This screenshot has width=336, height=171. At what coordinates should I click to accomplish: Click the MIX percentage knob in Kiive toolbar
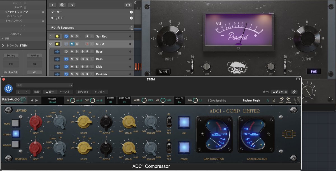[x=163, y=100]
